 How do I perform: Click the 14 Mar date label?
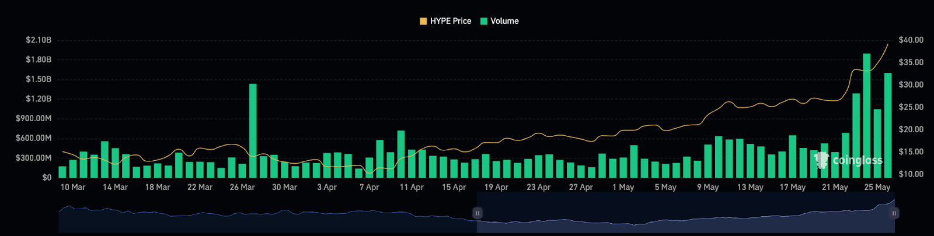[115, 187]
